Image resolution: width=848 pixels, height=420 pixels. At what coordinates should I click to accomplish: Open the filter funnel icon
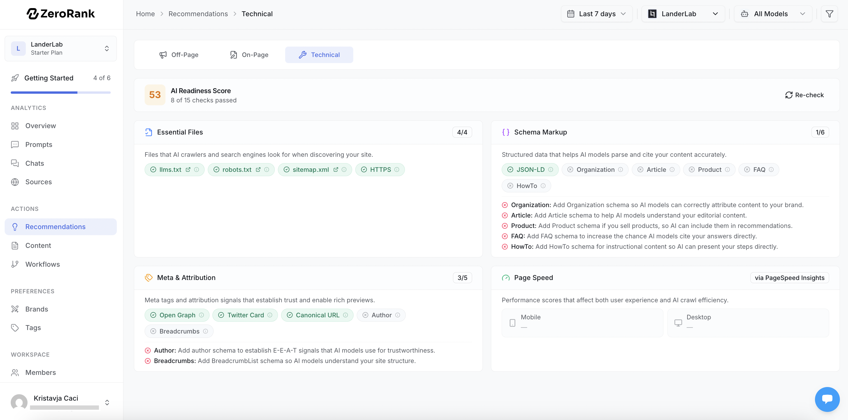[829, 14]
